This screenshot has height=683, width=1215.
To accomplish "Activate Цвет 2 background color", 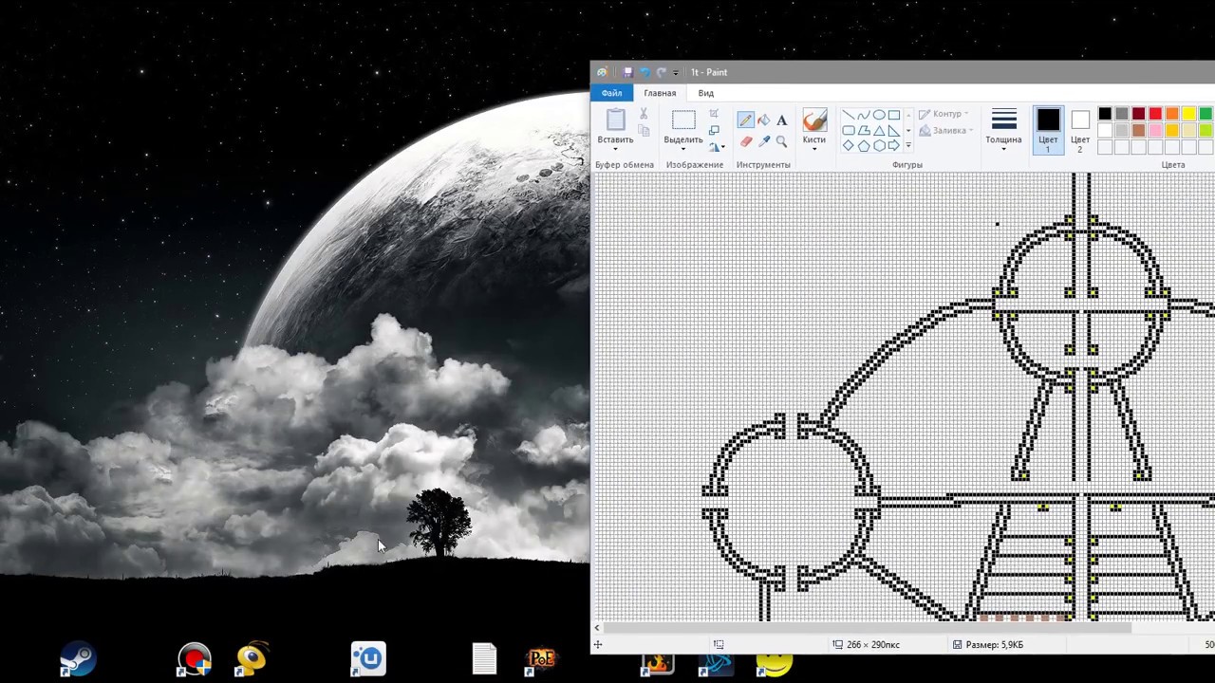I will (1080, 130).
